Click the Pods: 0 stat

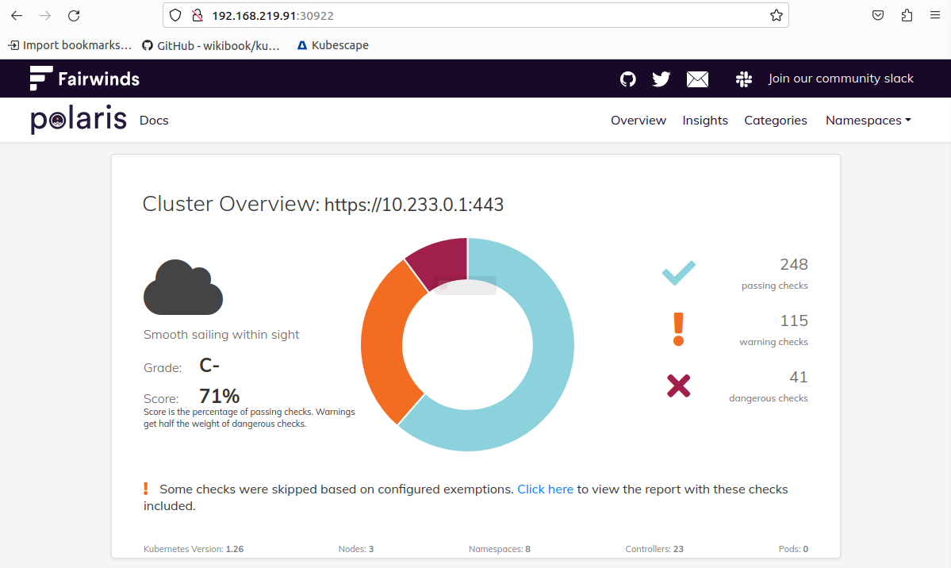[793, 549]
